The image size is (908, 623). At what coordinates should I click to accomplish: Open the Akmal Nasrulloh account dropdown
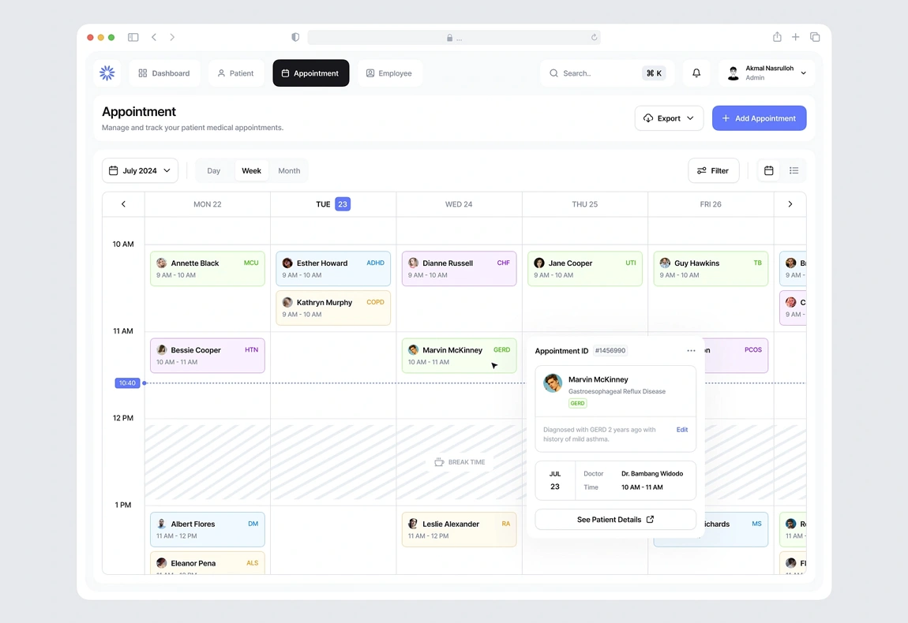[767, 73]
